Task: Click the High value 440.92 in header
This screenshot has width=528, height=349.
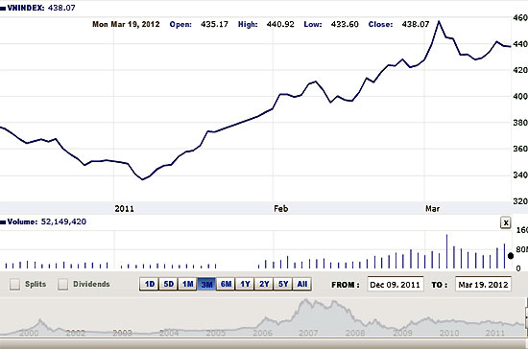Action: point(280,24)
